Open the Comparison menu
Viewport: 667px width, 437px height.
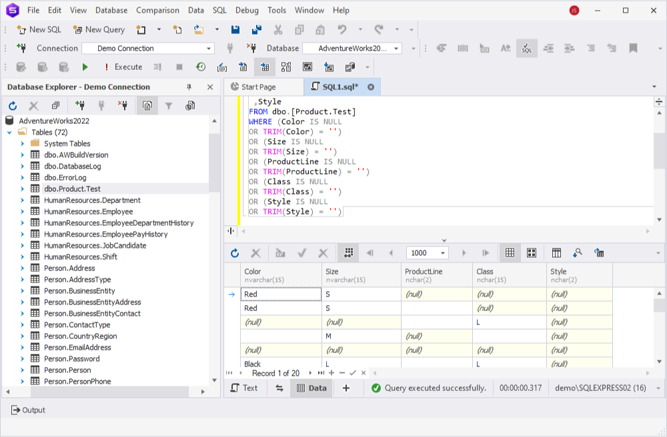[157, 10]
